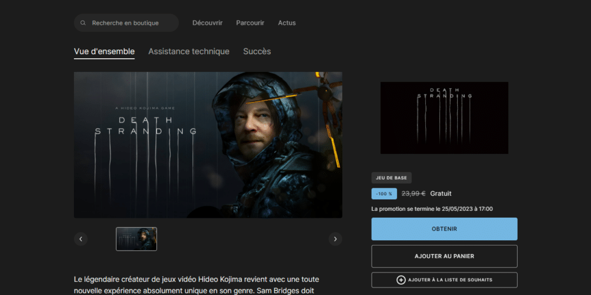Open the Découvrir store section
Screen dimensions: 591x295
click(207, 23)
